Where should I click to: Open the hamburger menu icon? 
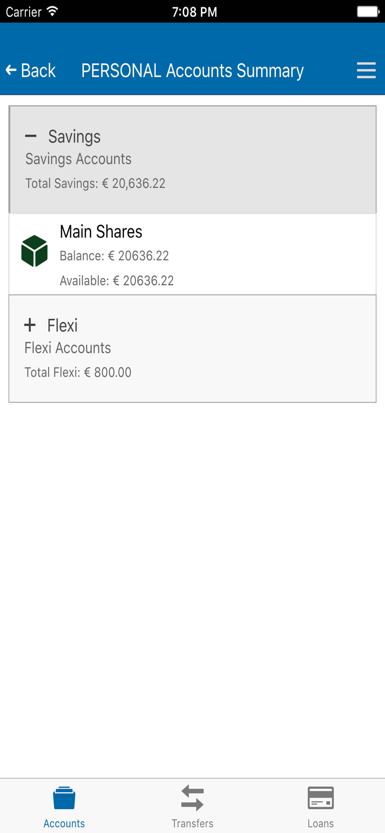click(366, 70)
